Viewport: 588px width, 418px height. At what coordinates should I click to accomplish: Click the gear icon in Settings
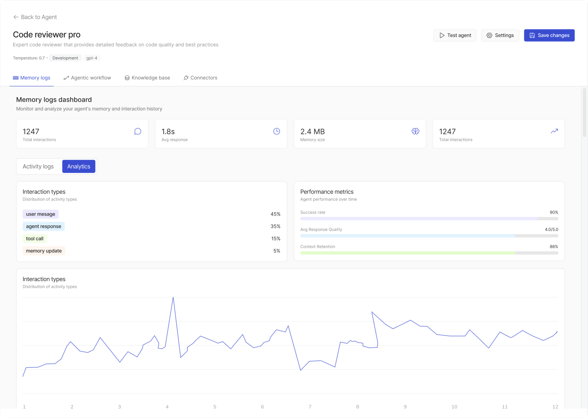tap(489, 36)
